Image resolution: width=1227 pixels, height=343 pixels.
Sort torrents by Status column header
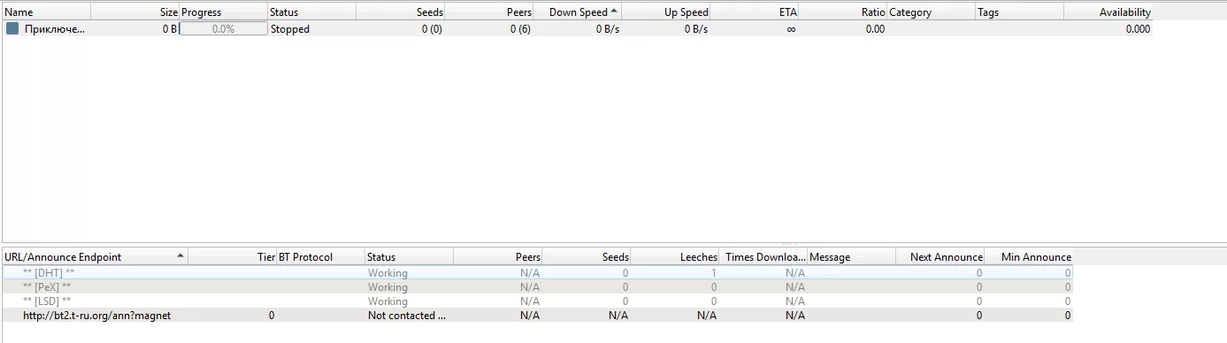pyautogui.click(x=311, y=12)
